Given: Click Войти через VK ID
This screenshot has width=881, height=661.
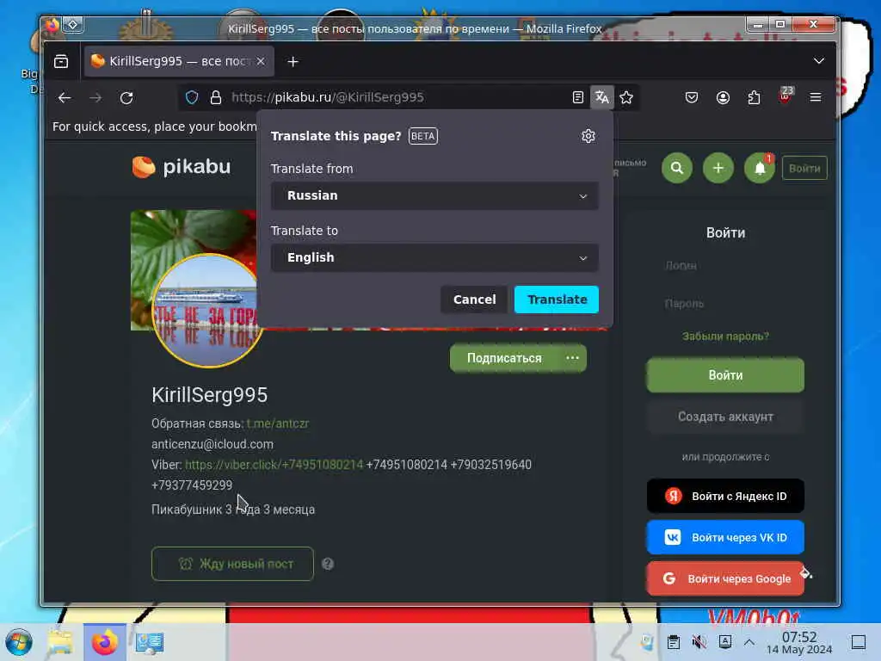Looking at the screenshot, I should [x=725, y=537].
